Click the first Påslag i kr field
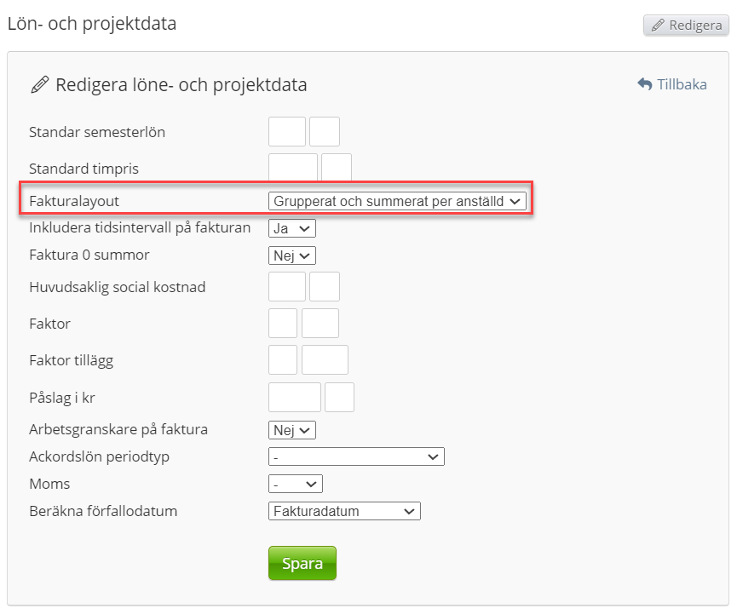Image resolution: width=737 pixels, height=614 pixels. 295,398
